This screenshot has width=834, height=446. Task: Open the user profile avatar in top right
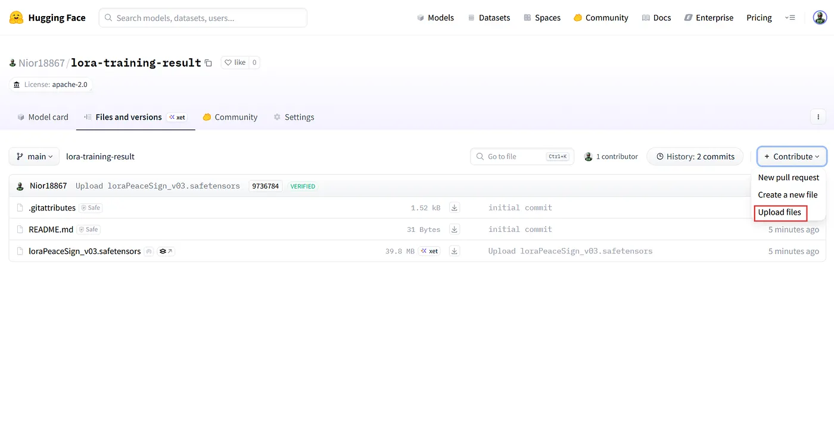[820, 18]
